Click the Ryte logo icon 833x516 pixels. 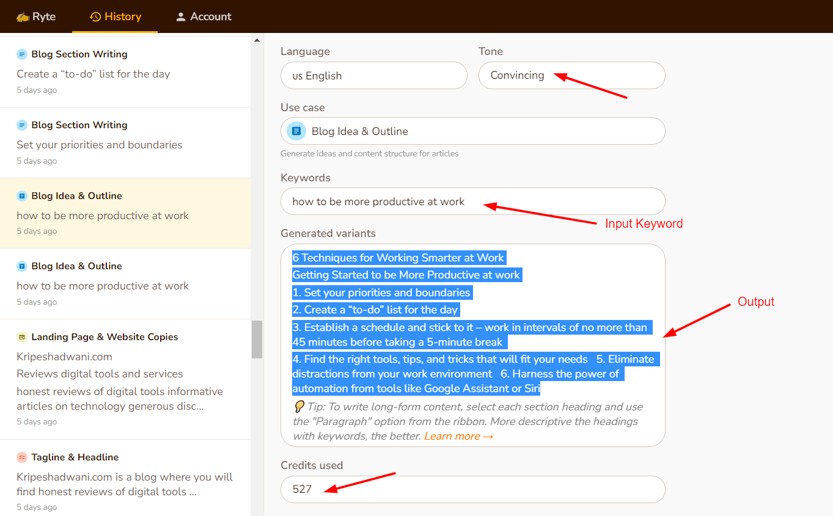tap(23, 17)
